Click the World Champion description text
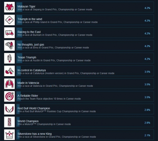 44,124
